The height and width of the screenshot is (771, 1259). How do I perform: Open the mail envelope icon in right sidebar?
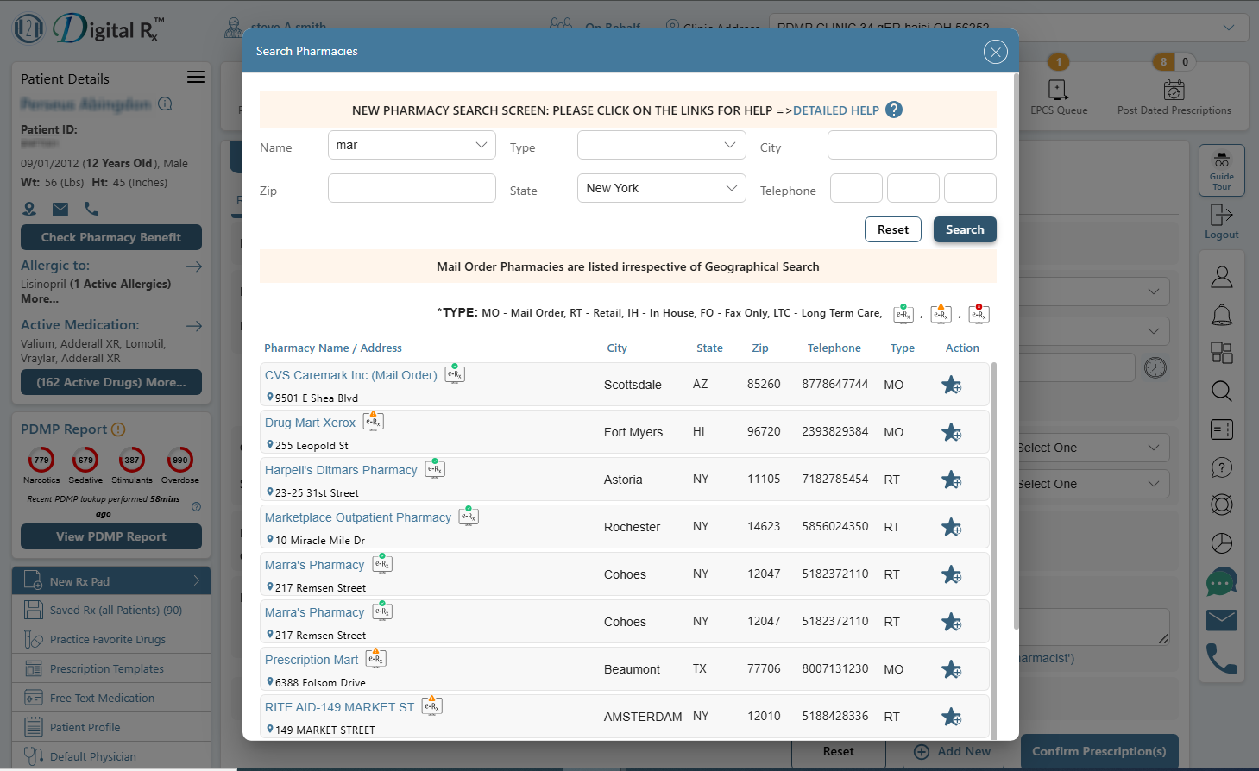[1222, 620]
